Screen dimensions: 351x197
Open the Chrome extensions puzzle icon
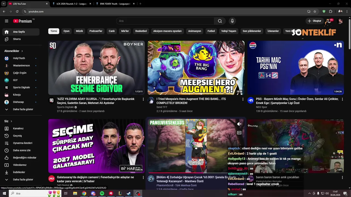[330, 11]
